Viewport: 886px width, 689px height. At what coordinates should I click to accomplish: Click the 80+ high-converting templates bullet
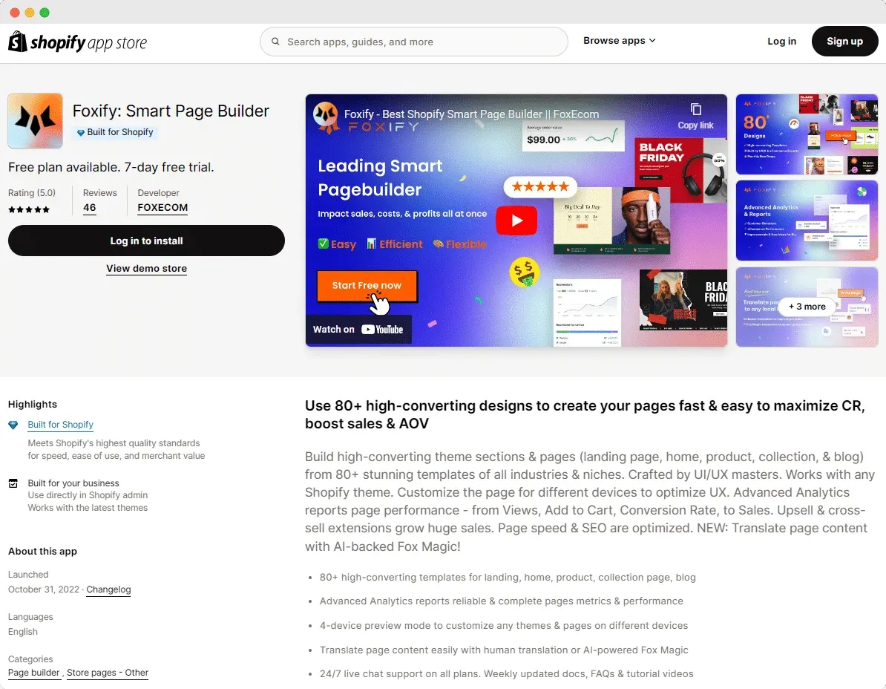(x=508, y=577)
